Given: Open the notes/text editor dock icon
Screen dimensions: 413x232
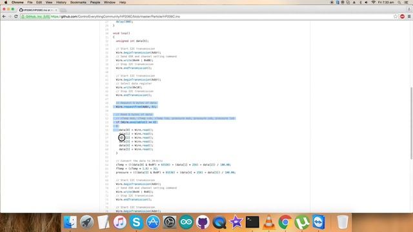Looking at the screenshot, I should (103, 222).
